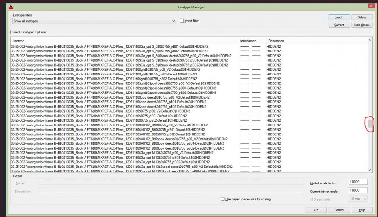Select row 'A0102_B$0$pool deets$0$0755_p00_V2-Default$0$HIDDEN2'

click(x=189, y=139)
